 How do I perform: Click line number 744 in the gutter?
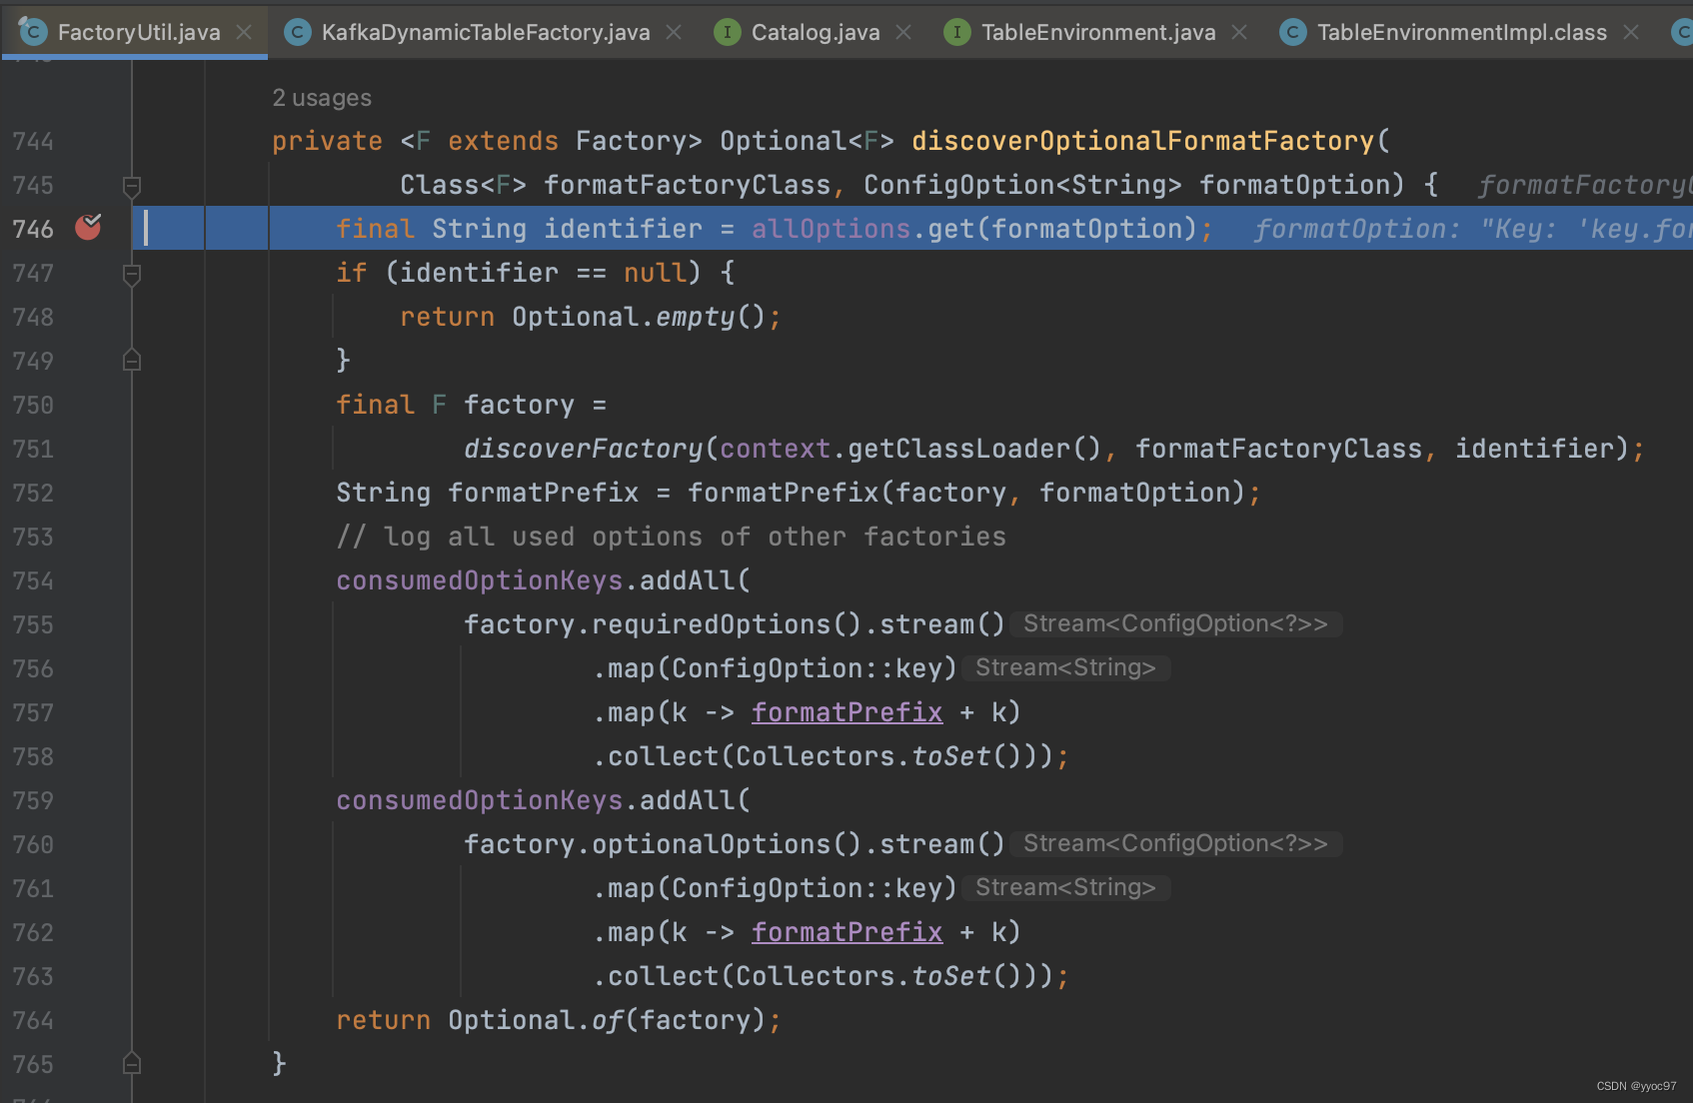coord(33,141)
